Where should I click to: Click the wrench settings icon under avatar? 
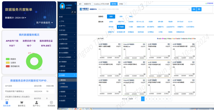pyautogui.click(x=72, y=12)
